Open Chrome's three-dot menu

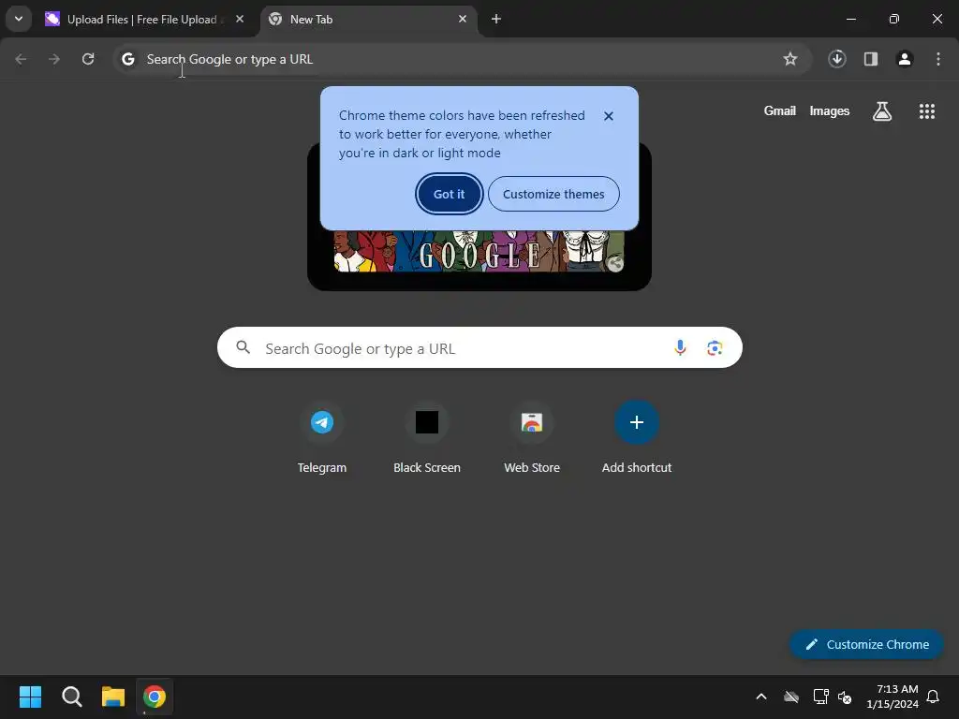click(x=937, y=59)
